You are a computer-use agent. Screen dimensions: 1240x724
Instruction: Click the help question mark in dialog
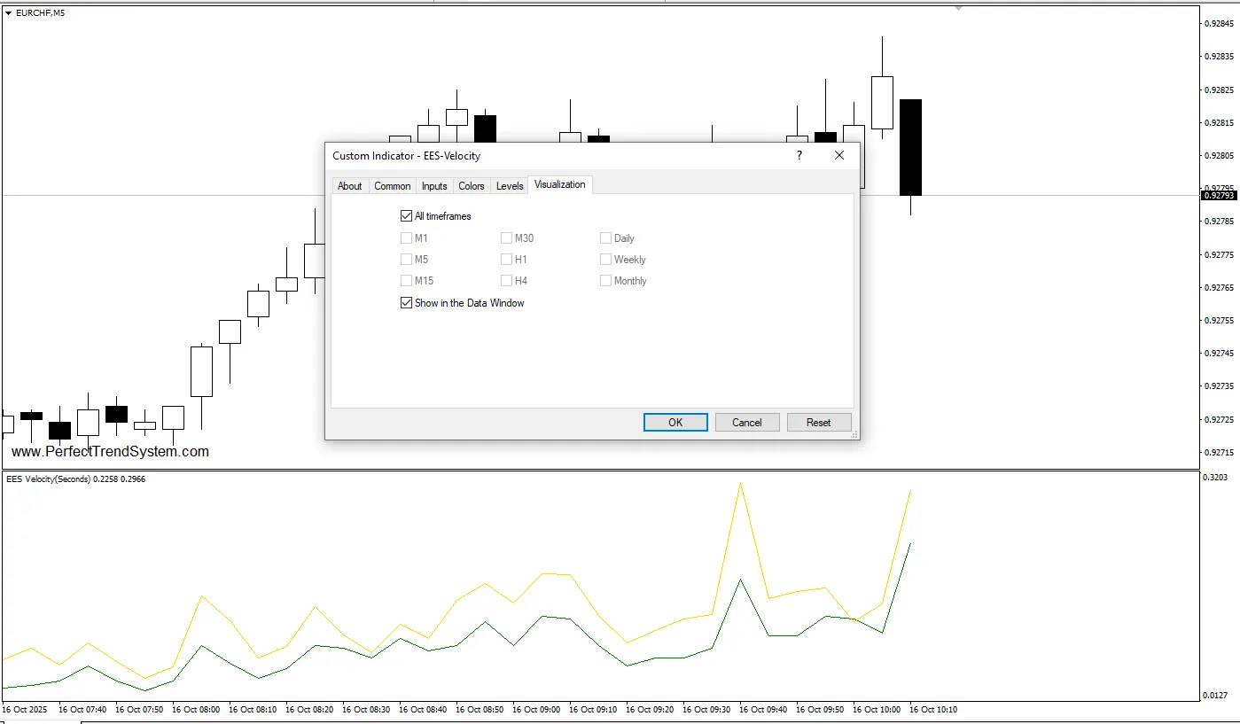799,155
